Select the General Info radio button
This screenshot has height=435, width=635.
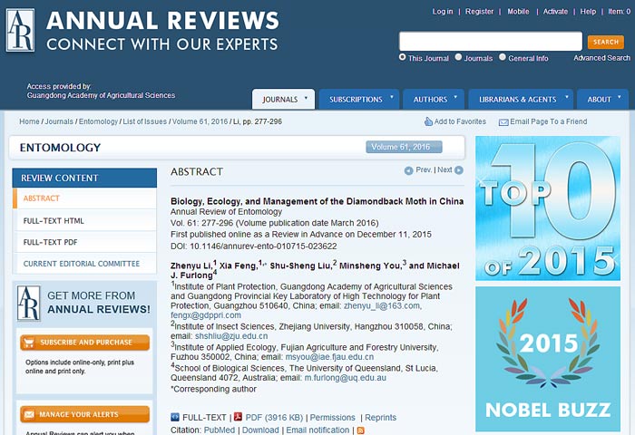click(503, 58)
